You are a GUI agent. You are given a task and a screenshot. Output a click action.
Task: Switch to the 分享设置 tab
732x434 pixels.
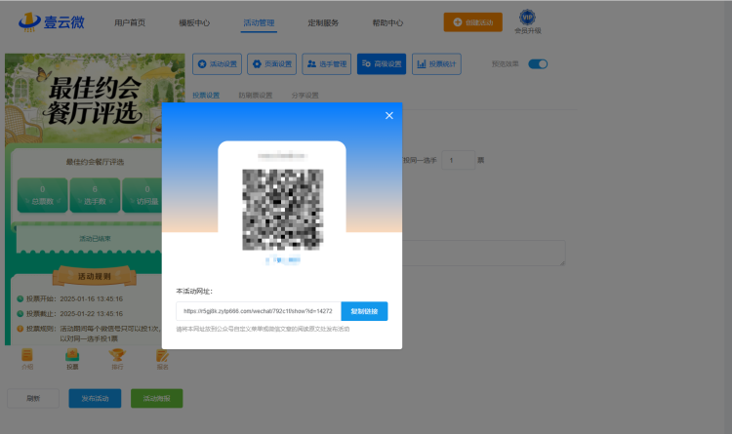tap(305, 96)
